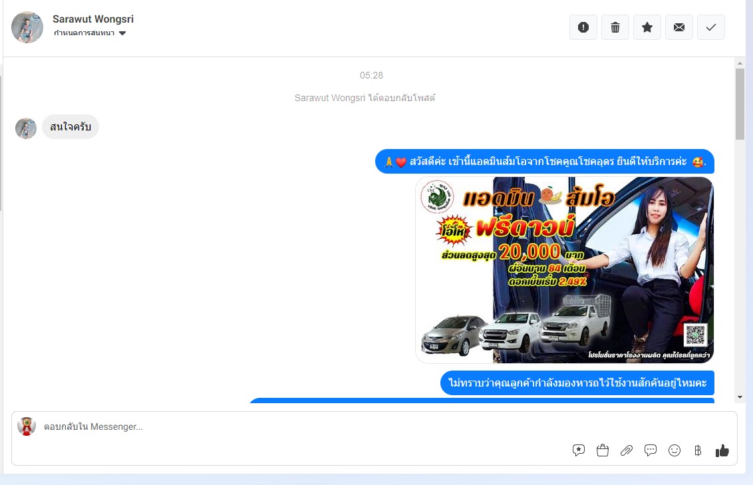753x485 pixels.
Task: Click Sarawut Wongsri's header profile picture
Action: [x=27, y=27]
